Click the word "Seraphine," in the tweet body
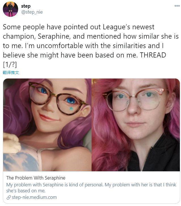 click(54, 36)
